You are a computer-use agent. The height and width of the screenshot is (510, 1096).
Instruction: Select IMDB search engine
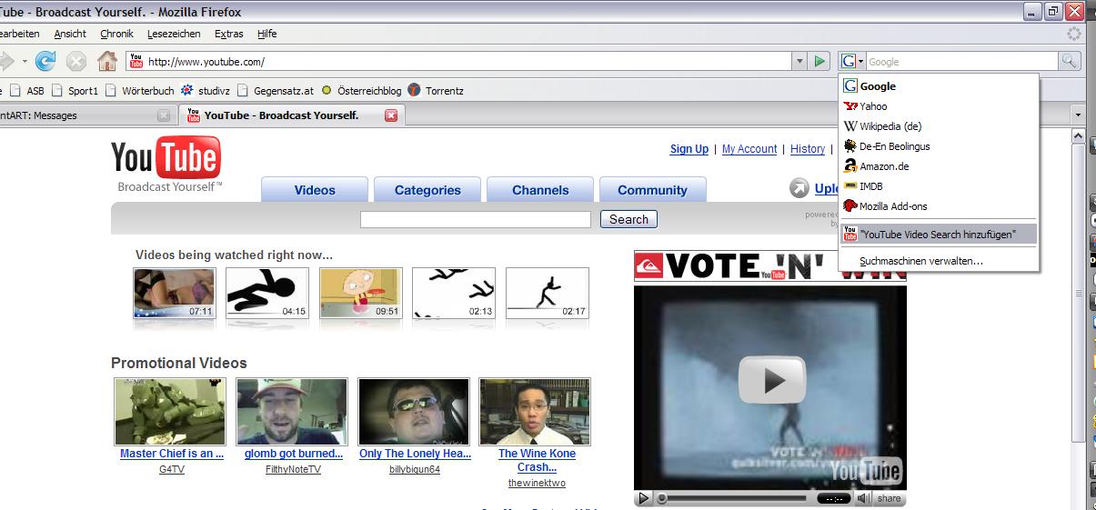click(x=939, y=186)
